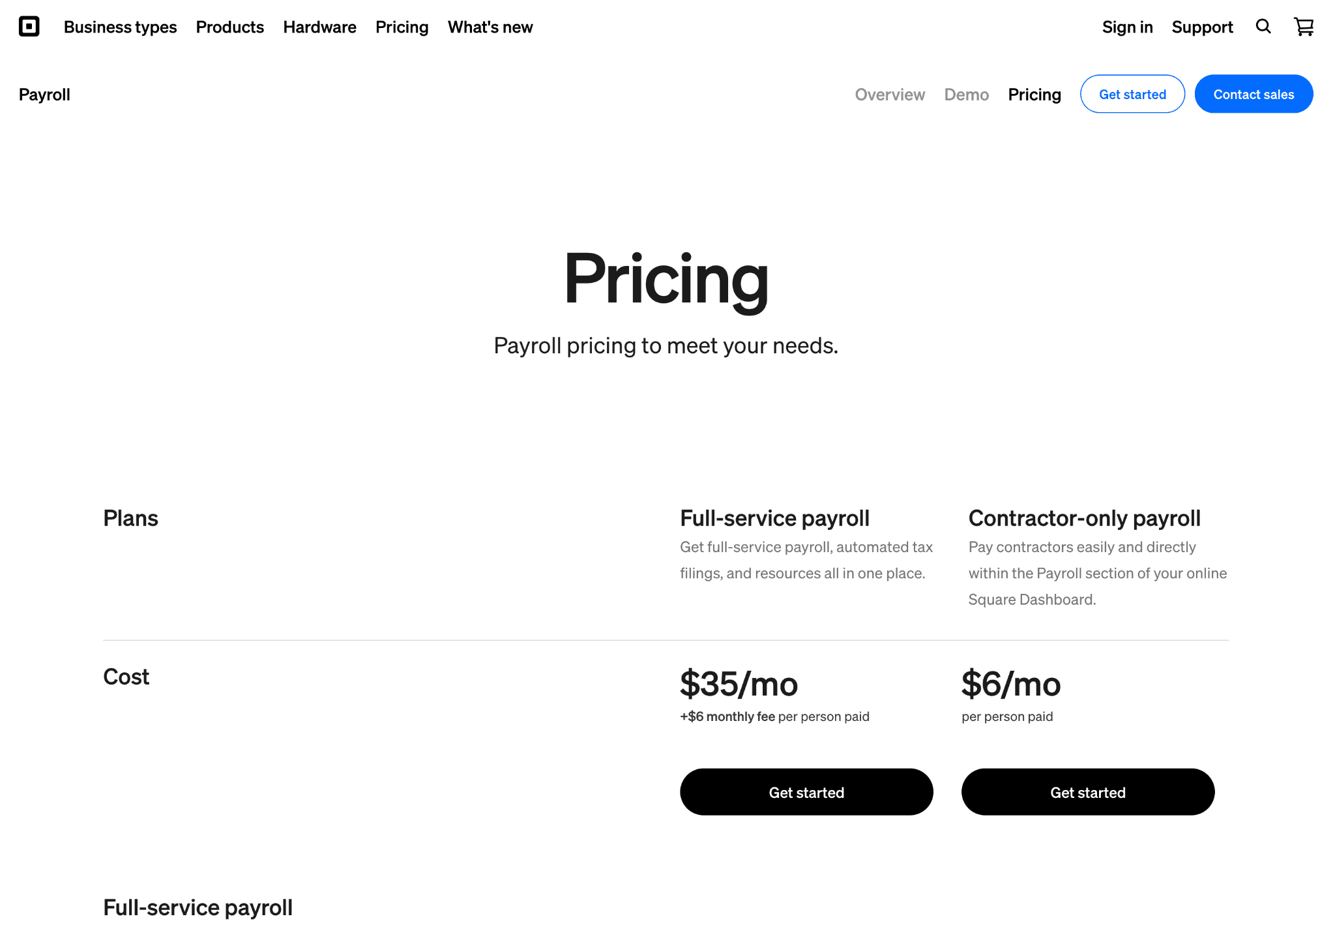Click the outlined Get started button
The image size is (1335, 925).
[x=1133, y=94]
